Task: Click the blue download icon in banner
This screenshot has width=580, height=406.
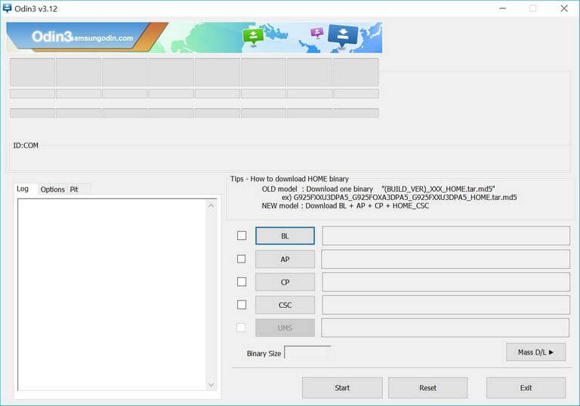Action: (x=343, y=36)
